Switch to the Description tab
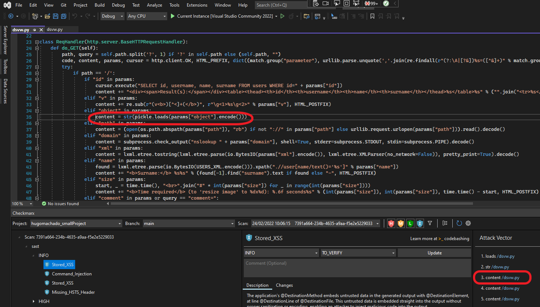 (257, 285)
